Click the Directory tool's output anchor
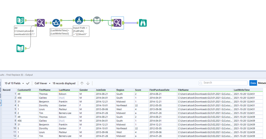266x139 pixels. coord(26,20)
